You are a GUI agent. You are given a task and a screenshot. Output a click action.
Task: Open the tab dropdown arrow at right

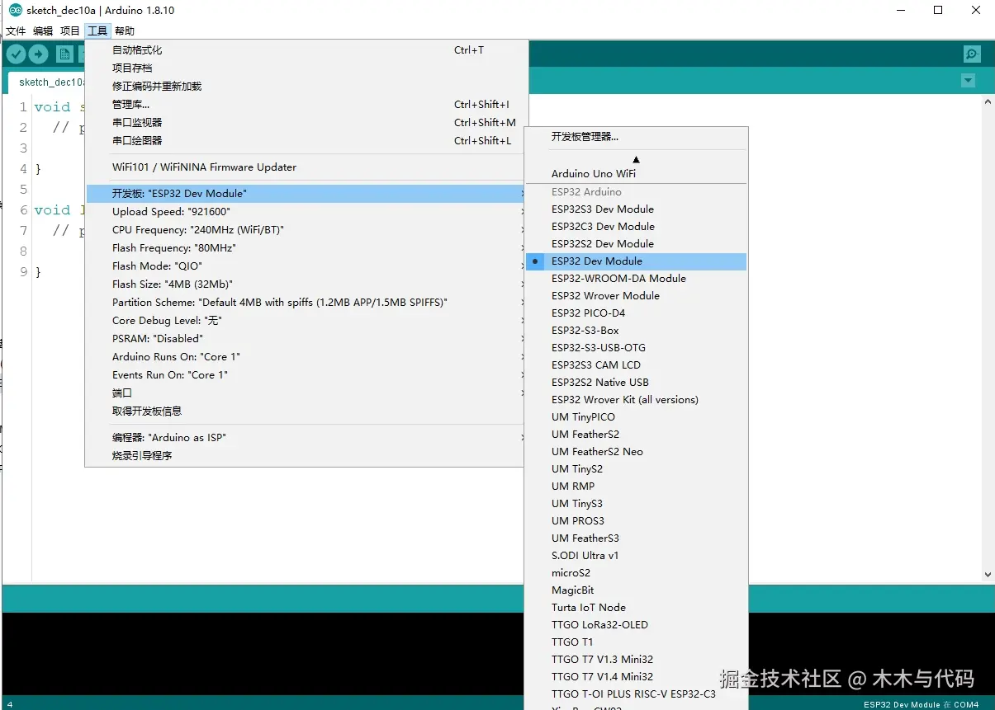click(x=968, y=81)
